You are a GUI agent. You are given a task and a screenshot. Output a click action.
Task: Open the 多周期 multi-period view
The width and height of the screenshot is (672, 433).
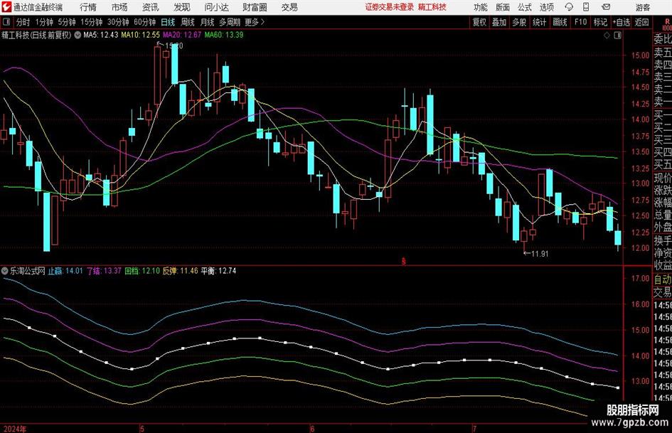click(230, 22)
